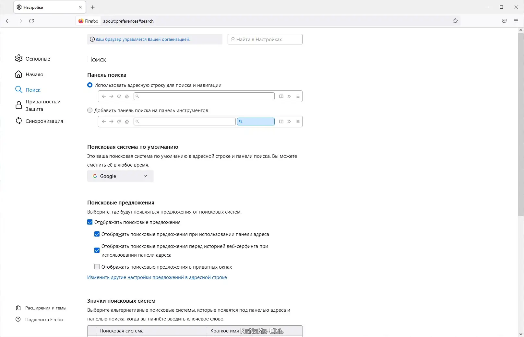Click the home icon next to Начало
This screenshot has height=337, width=524.
point(19,74)
